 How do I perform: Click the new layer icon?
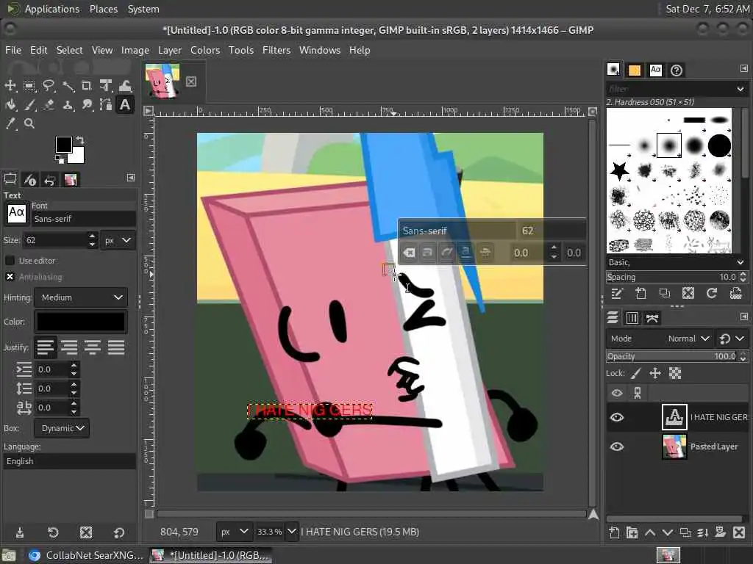(x=614, y=532)
